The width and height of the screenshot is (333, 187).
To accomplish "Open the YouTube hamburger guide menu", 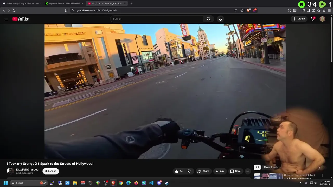I will [6, 19].
